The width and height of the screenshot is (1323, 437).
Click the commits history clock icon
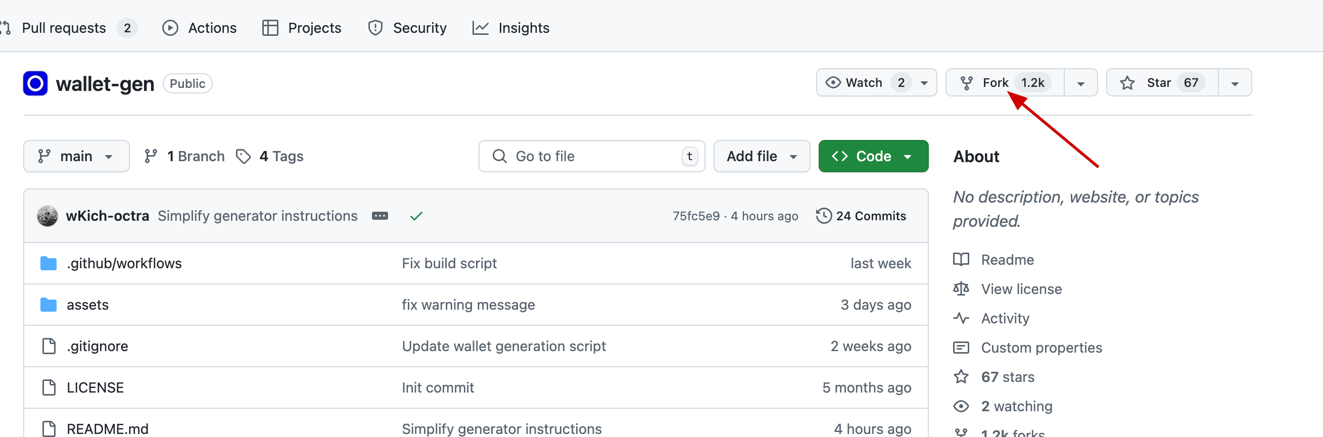(824, 216)
